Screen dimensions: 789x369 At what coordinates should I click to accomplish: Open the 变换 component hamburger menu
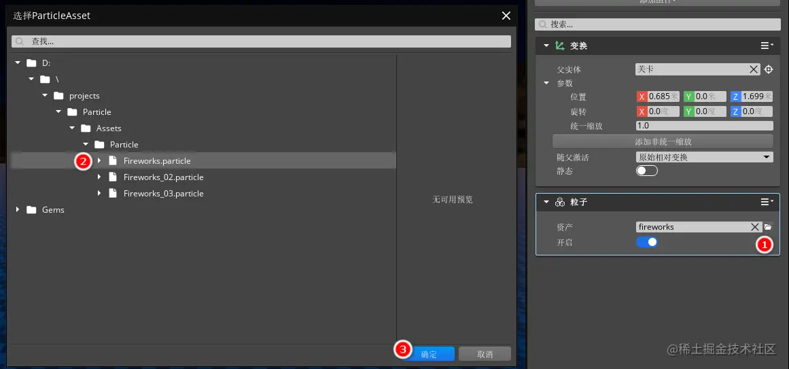767,46
